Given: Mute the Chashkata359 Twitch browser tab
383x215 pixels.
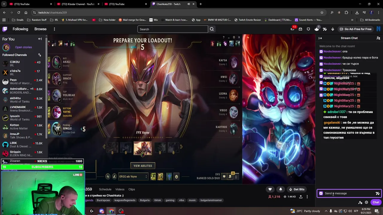Looking at the screenshot, I should [189, 4].
